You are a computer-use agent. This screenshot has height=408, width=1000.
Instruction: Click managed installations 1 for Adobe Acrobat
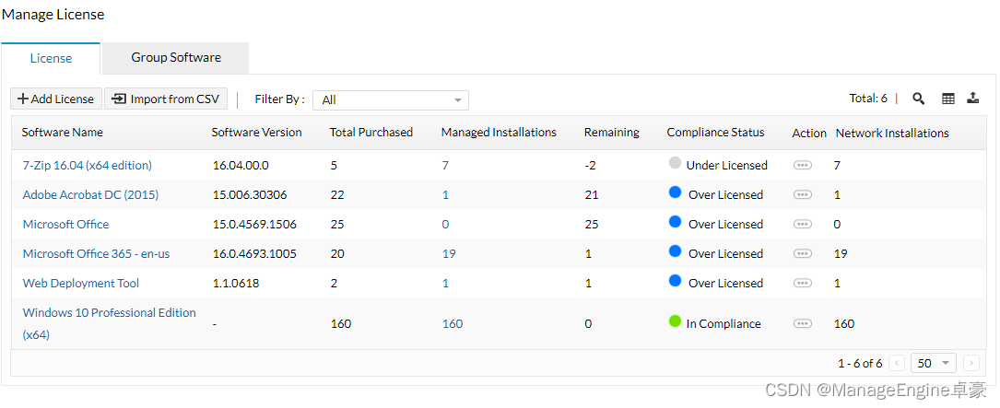445,194
